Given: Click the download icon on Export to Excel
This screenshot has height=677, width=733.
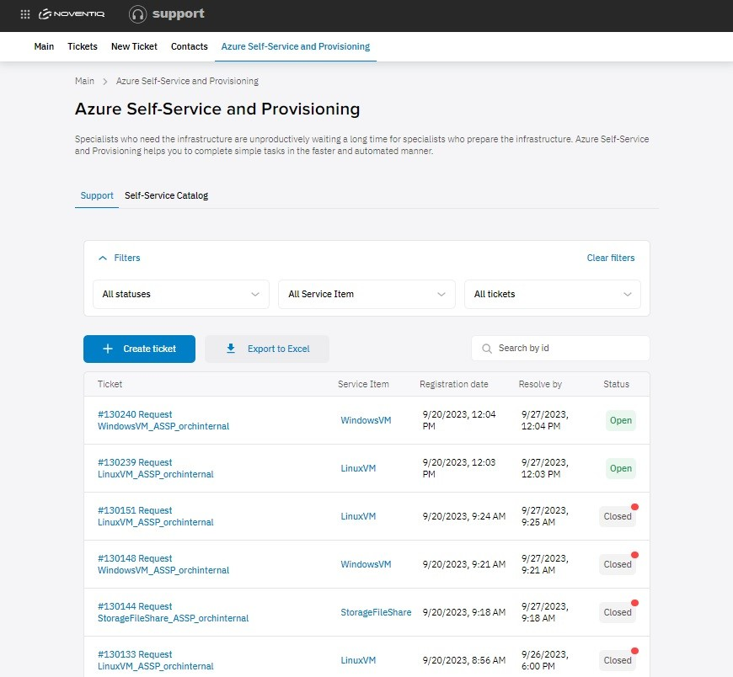Looking at the screenshot, I should (231, 349).
